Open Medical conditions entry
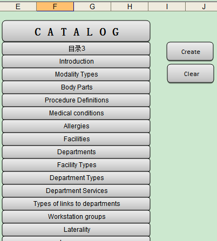This screenshot has height=241, width=217. [76, 113]
